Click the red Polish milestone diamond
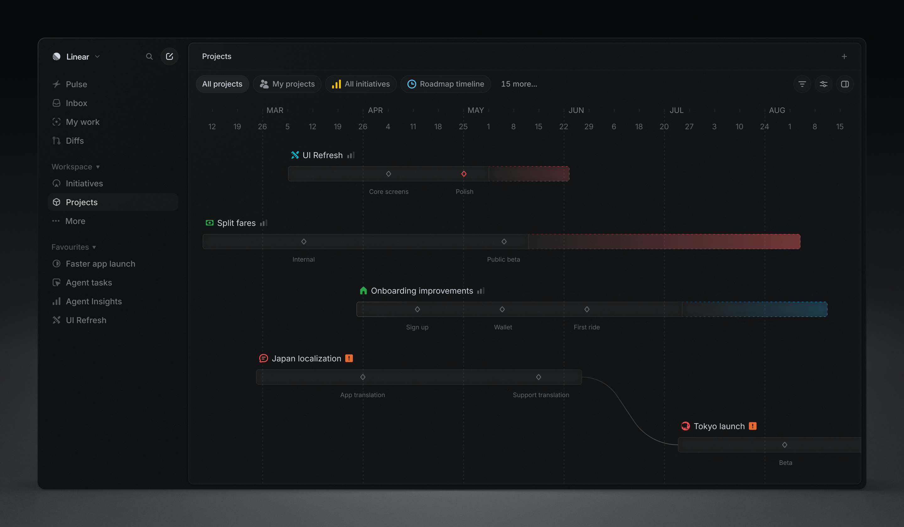 point(464,174)
